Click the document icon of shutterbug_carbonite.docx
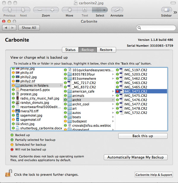 click(x=18, y=128)
